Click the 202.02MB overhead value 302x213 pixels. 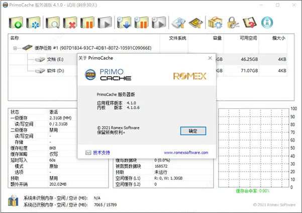[x=58, y=184]
